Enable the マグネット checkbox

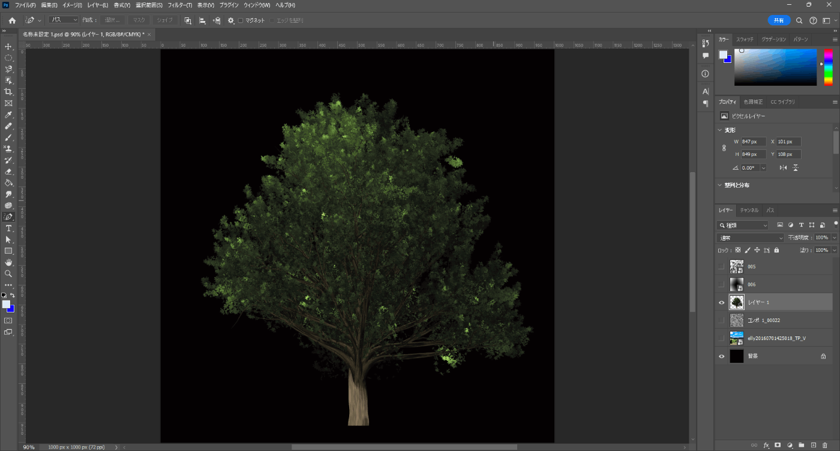click(241, 20)
